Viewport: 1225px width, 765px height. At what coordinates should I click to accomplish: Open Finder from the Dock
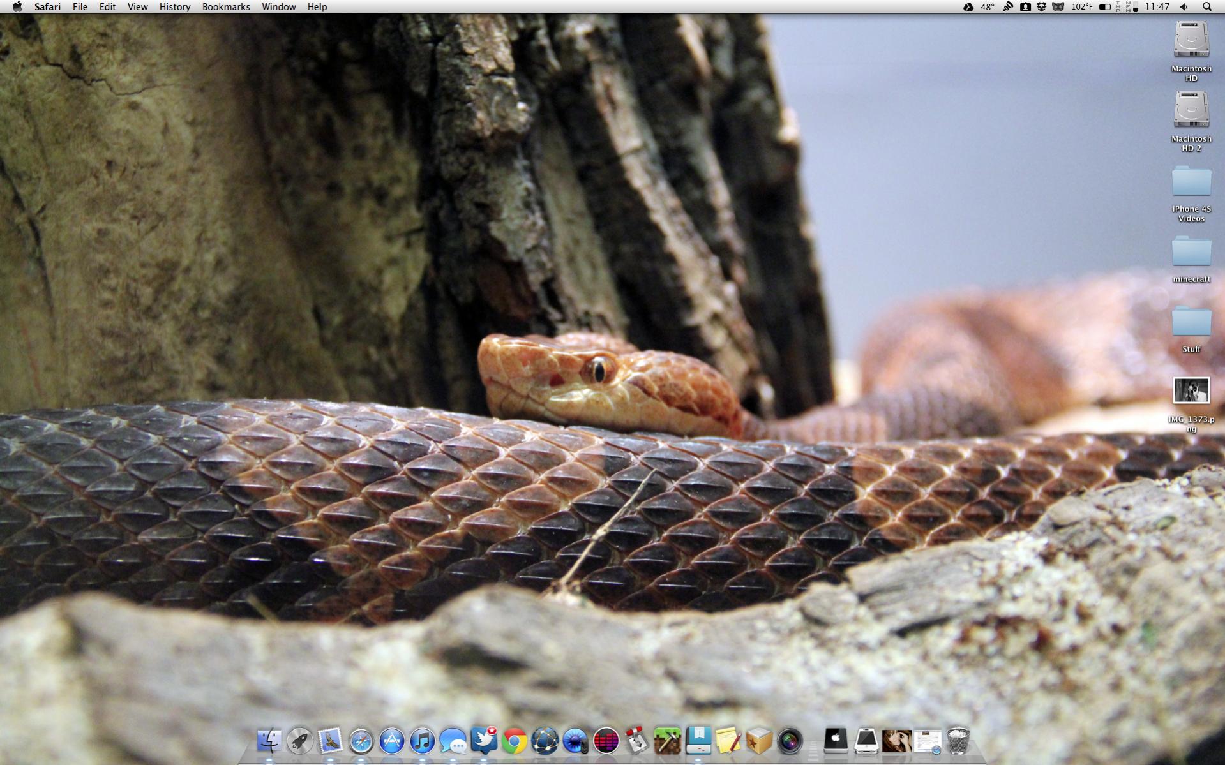269,741
